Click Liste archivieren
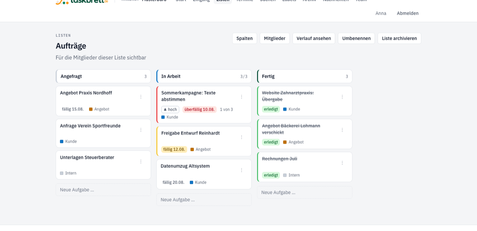 399,38
